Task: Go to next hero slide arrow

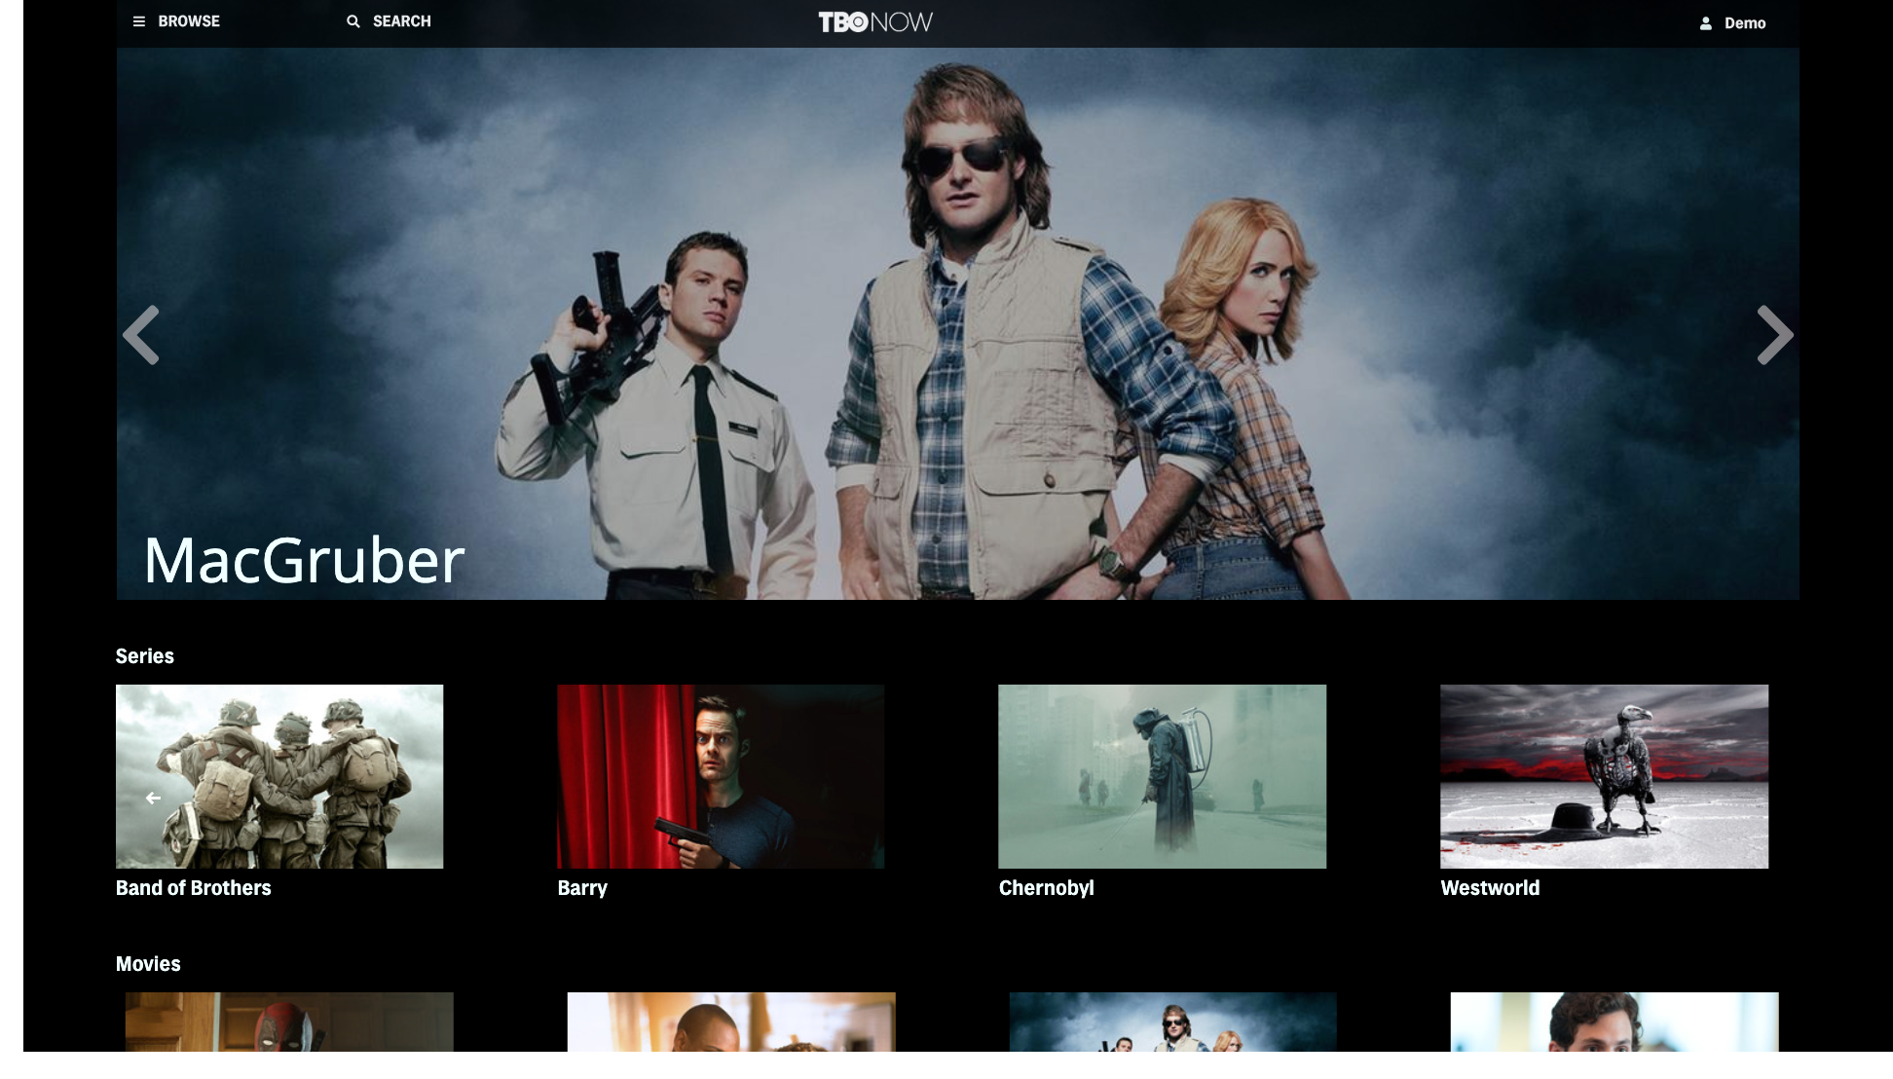Action: pyautogui.click(x=1774, y=335)
